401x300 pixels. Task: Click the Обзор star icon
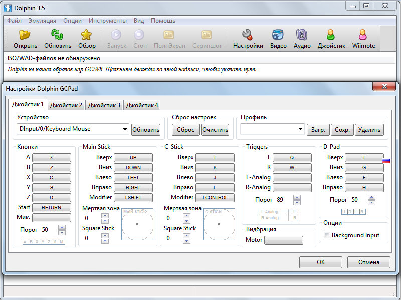coord(86,35)
